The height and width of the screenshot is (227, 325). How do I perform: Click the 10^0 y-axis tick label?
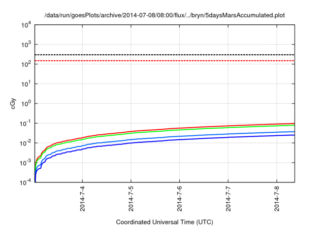coord(26,103)
